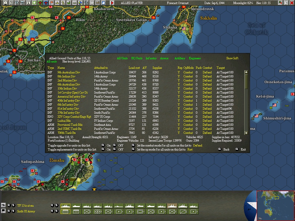Open the lined list toolbar icon beside OP
Viewport: 295px width, 221px height.
97,3
